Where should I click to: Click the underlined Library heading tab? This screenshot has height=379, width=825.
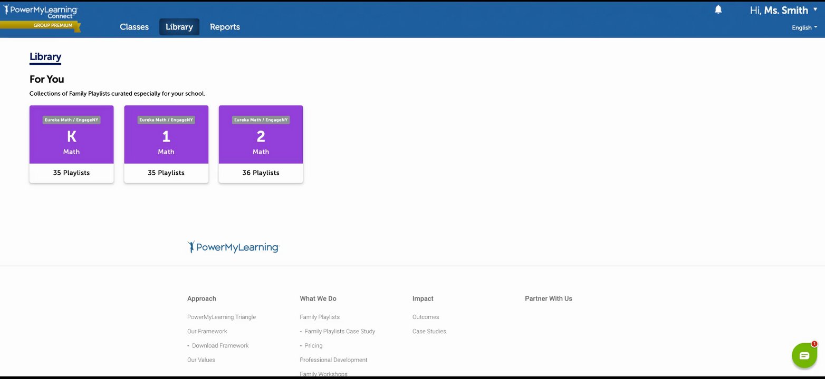pos(45,57)
